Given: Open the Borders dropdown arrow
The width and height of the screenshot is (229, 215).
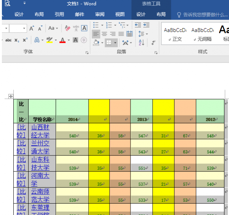Looking at the screenshot, I should pos(115,43).
